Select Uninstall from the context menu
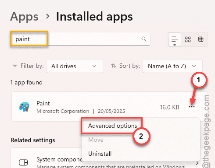The height and width of the screenshot is (168, 215). (x=100, y=154)
